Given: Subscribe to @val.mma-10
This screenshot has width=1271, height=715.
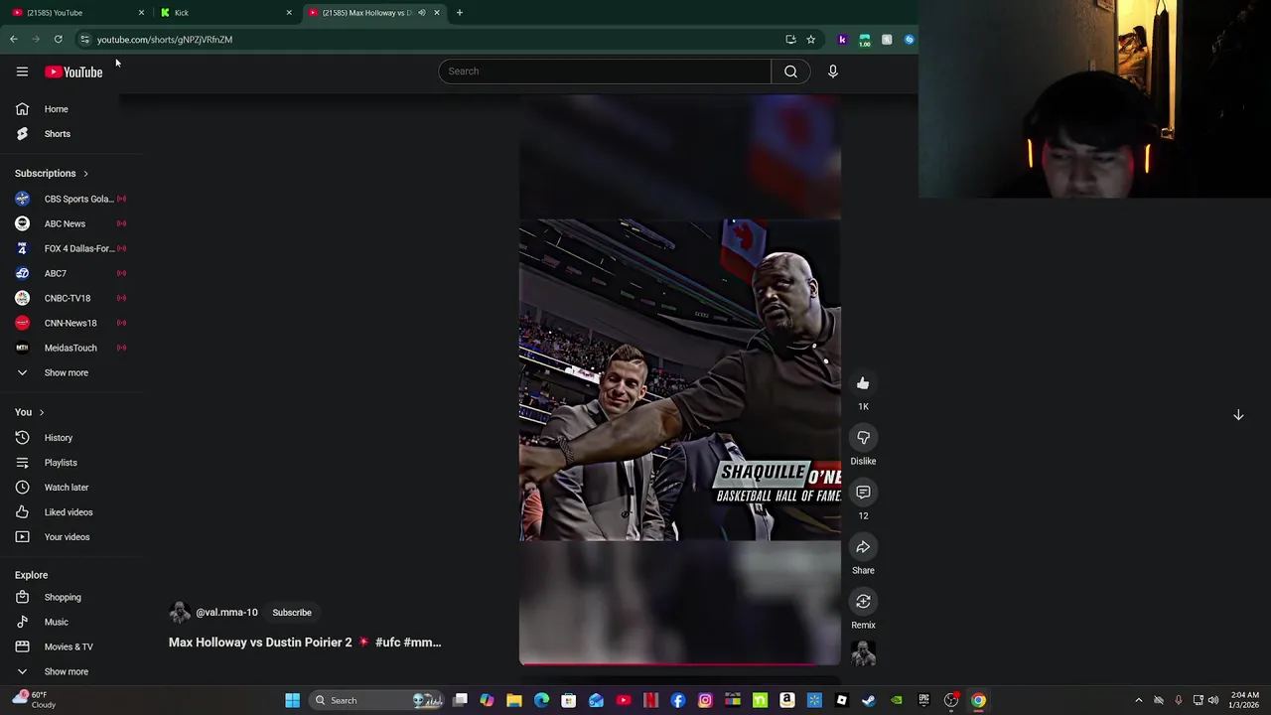Looking at the screenshot, I should [x=292, y=613].
